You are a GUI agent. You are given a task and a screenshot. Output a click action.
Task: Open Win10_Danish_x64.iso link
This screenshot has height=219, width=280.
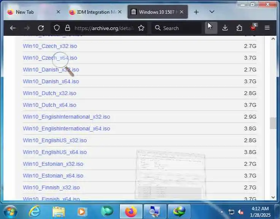[x=51, y=81]
